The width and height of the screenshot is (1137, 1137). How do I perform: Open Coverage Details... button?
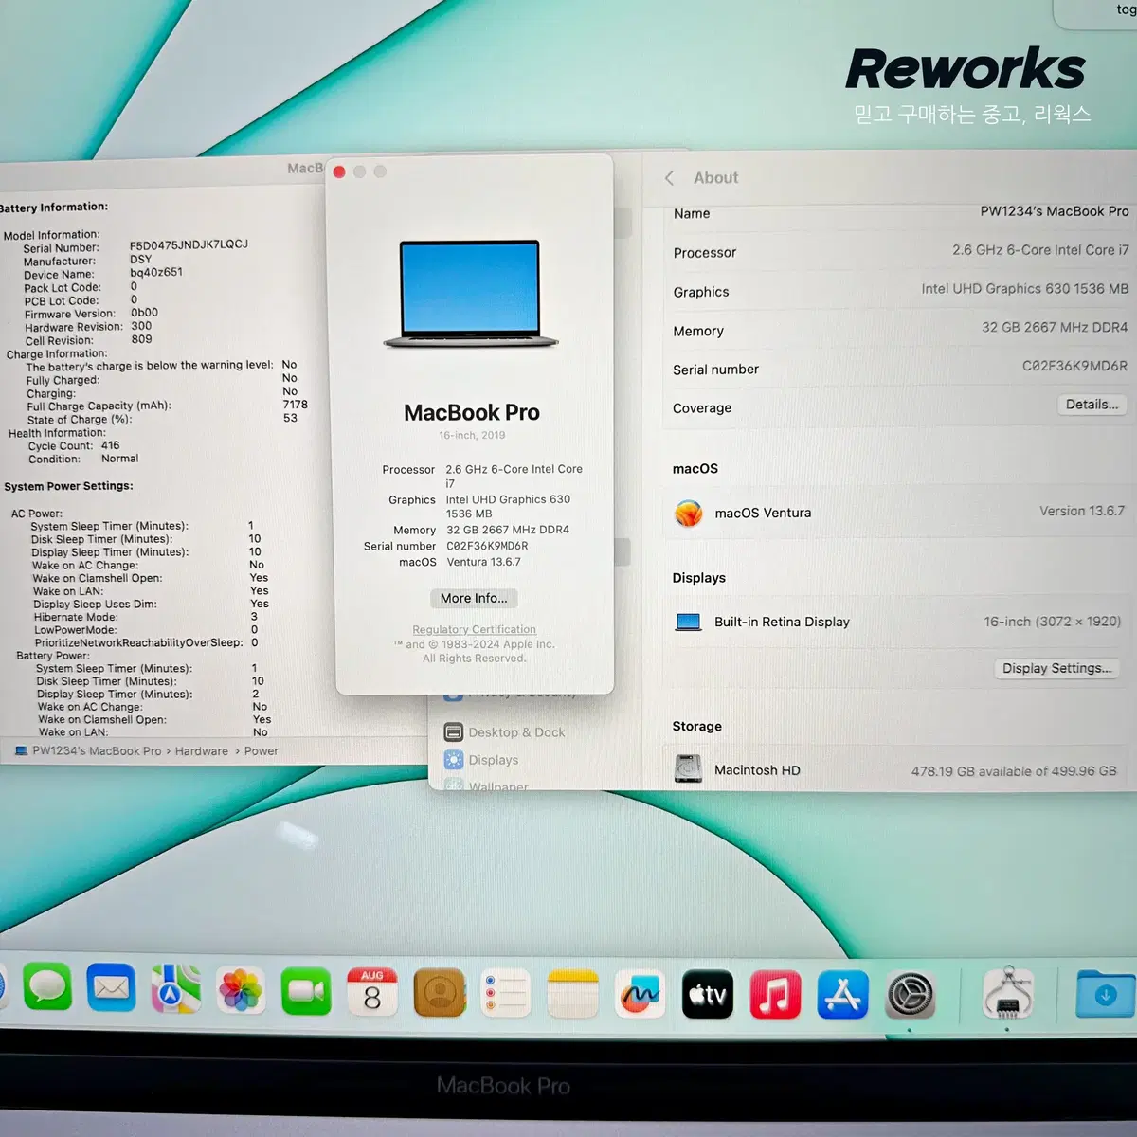click(x=1092, y=405)
